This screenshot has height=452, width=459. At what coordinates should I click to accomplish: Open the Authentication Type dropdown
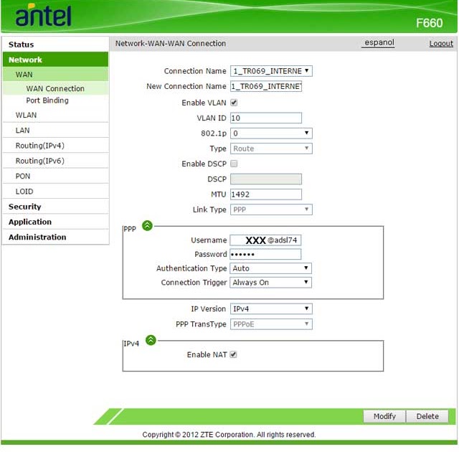click(271, 268)
